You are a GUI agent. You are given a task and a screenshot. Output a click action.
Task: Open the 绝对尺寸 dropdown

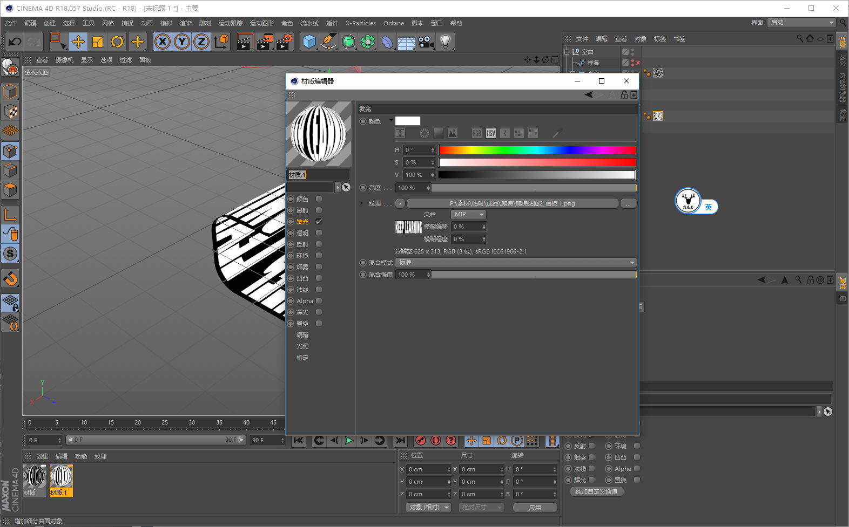[481, 508]
